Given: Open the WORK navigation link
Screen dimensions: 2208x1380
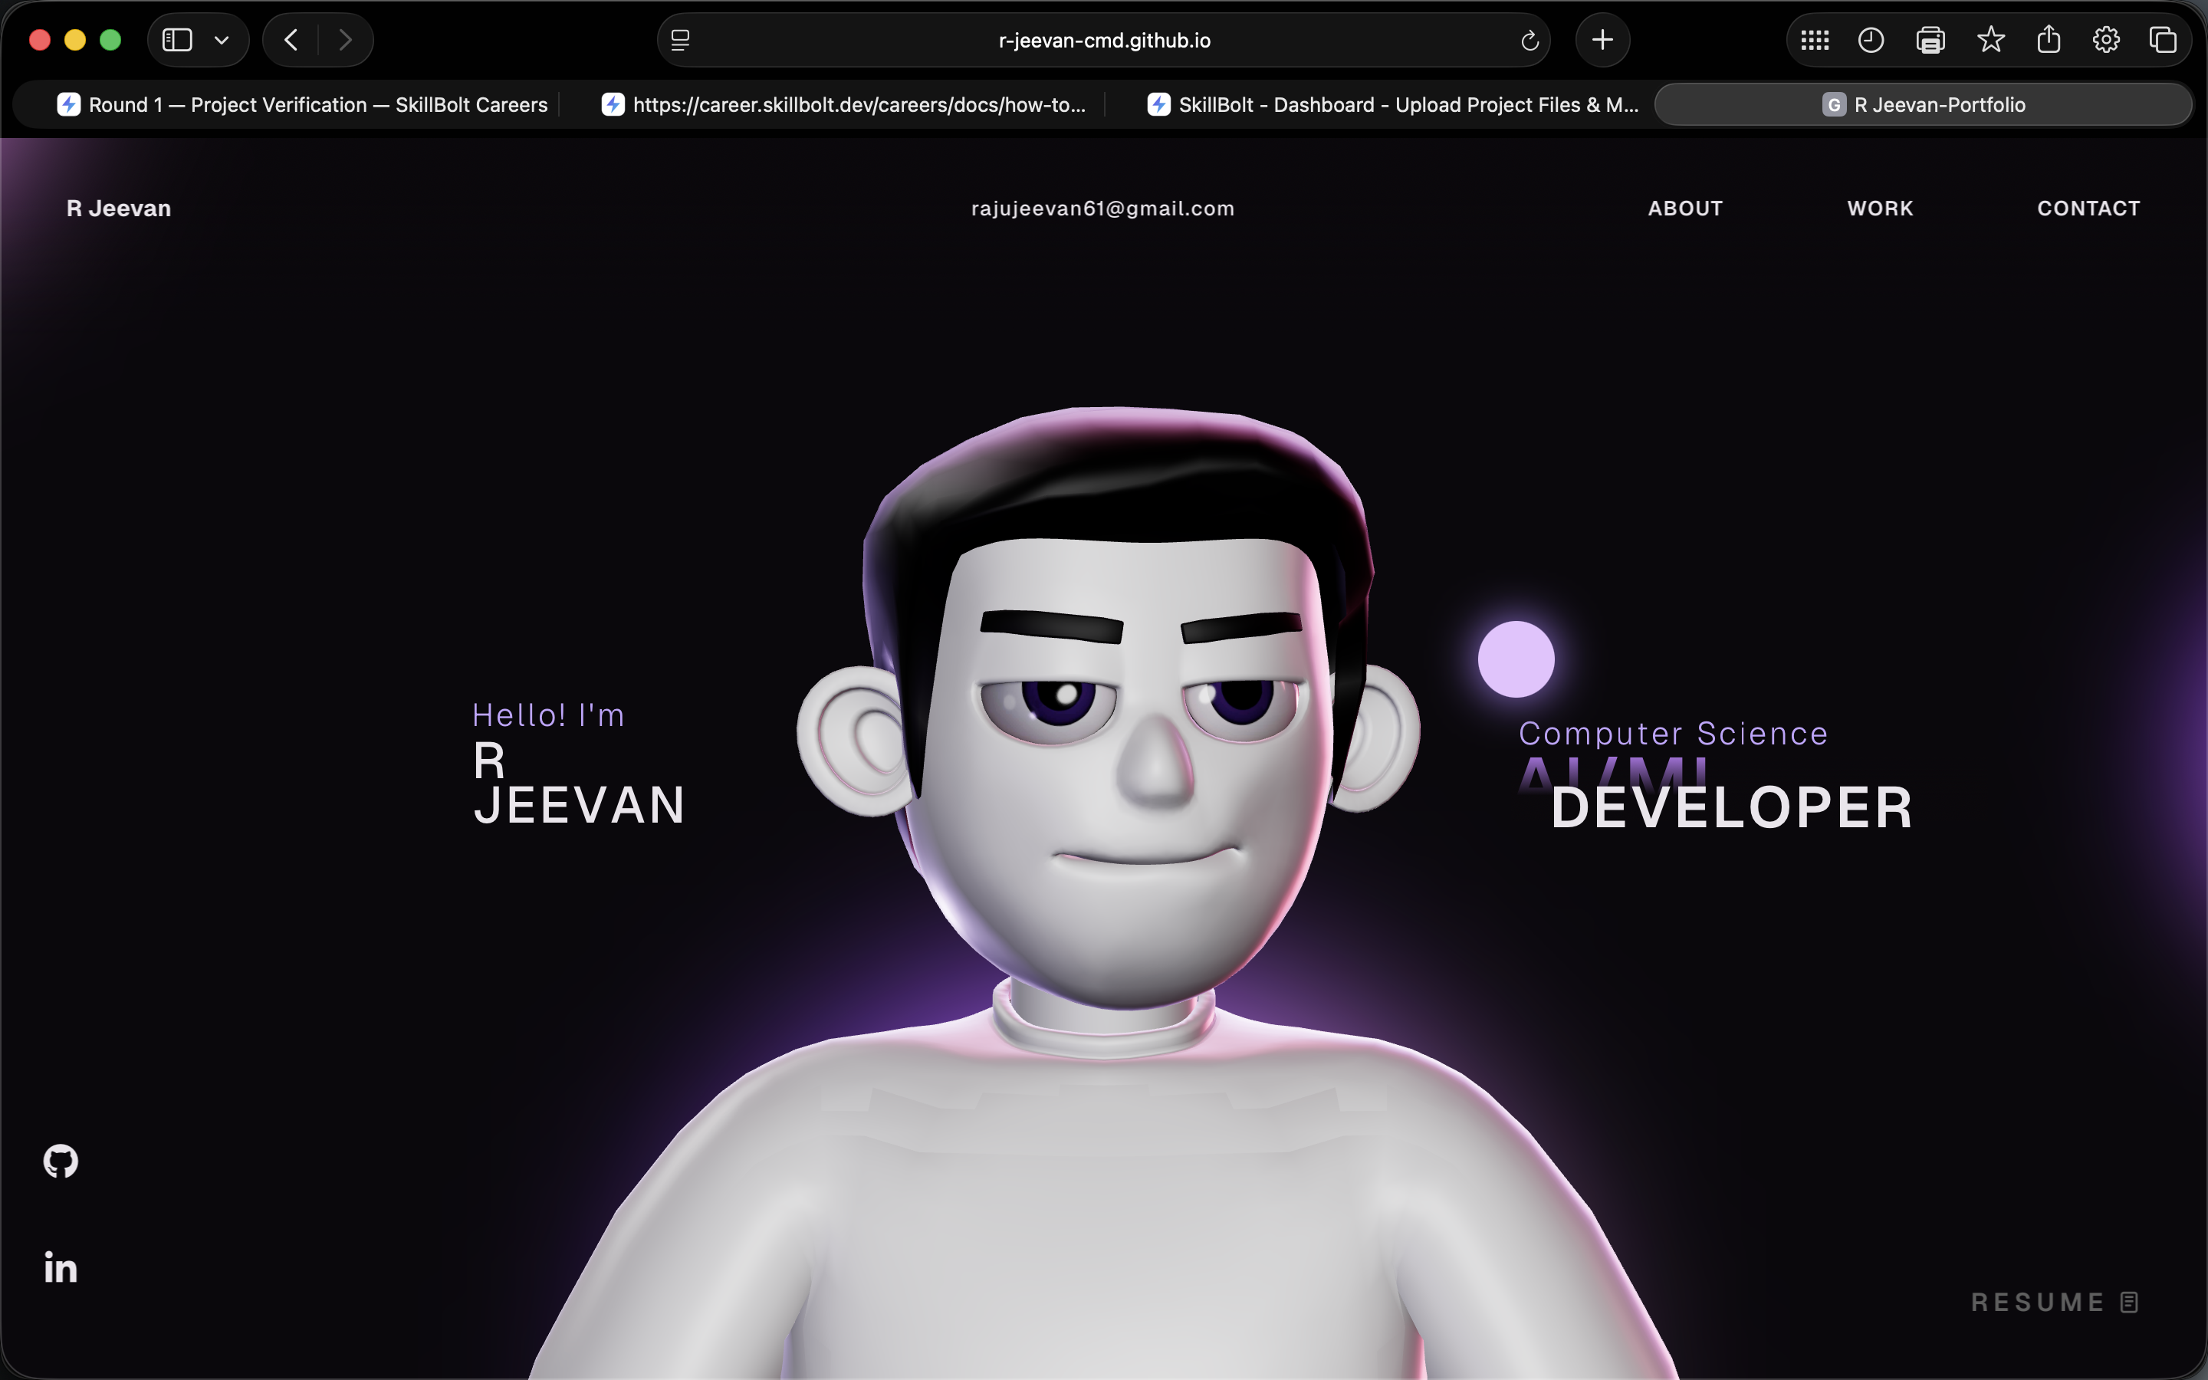Looking at the screenshot, I should coord(1880,208).
